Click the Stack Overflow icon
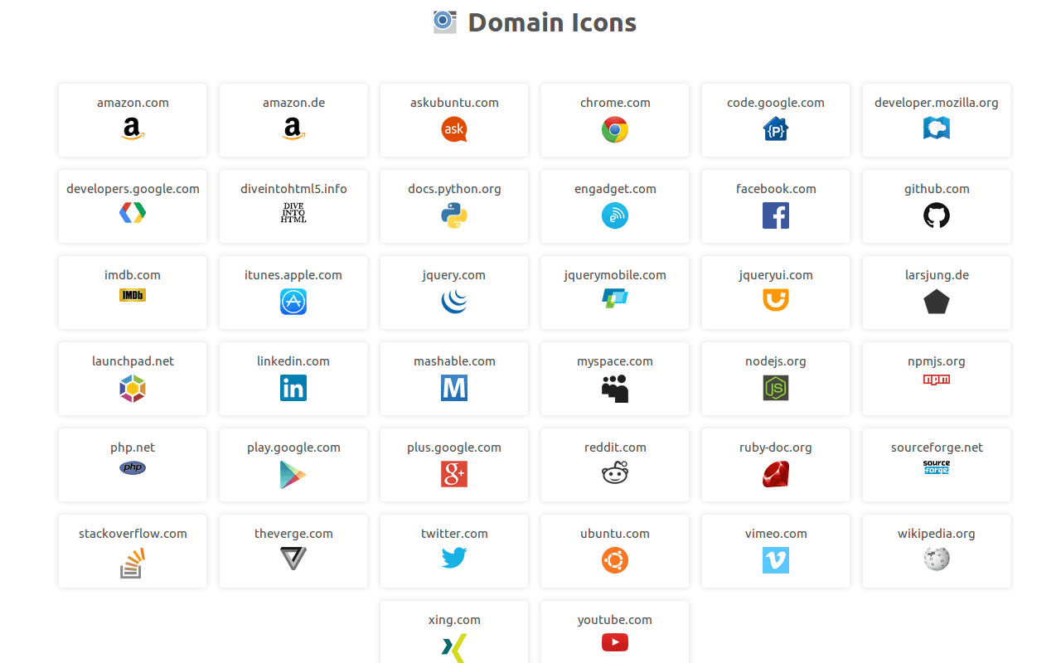Screen dimensions: 1061x663 [x=133, y=562]
